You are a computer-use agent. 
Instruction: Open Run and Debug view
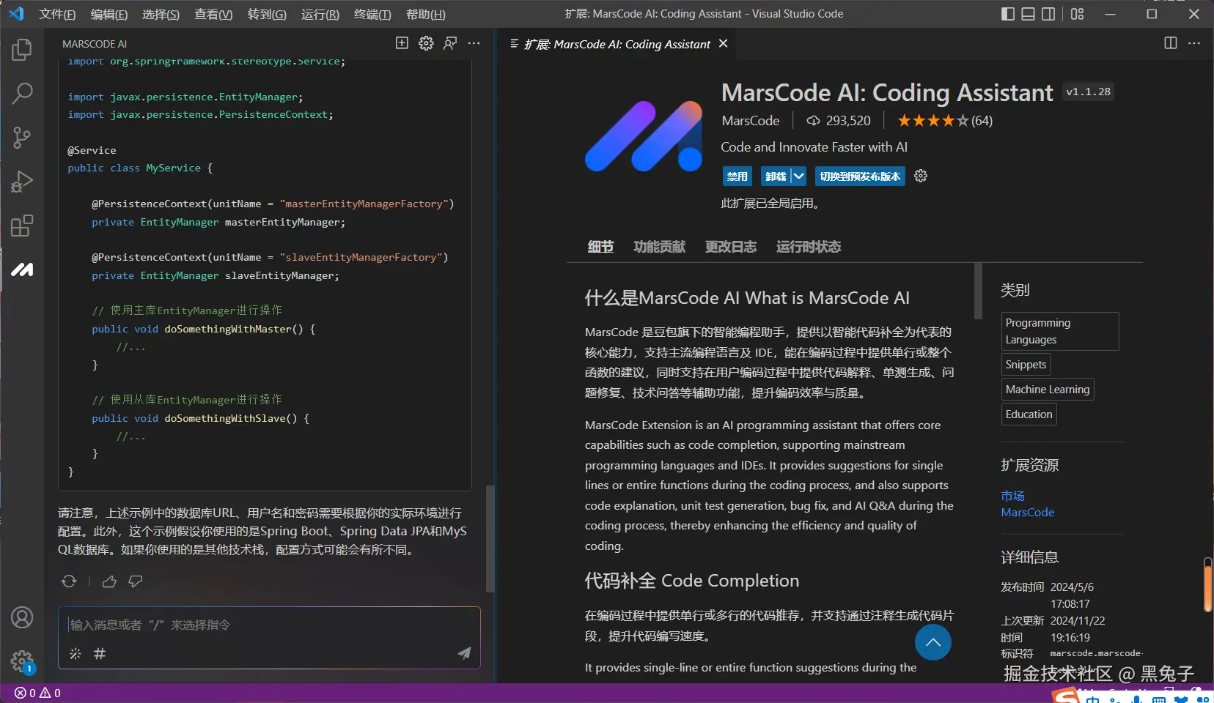(x=22, y=182)
